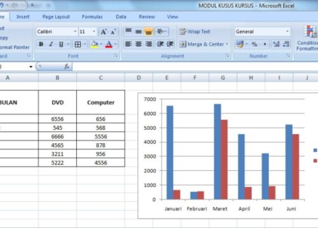Select cell with value 3211
This screenshot has height=228, width=318.
[x=57, y=154]
